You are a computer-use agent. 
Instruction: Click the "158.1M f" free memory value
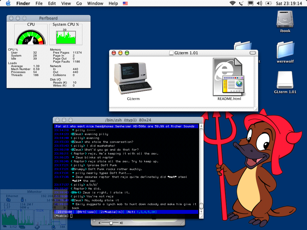pyautogui.click(x=26, y=204)
